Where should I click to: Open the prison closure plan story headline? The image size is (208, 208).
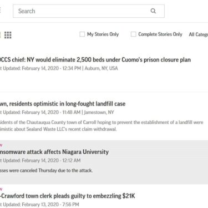(x=95, y=60)
